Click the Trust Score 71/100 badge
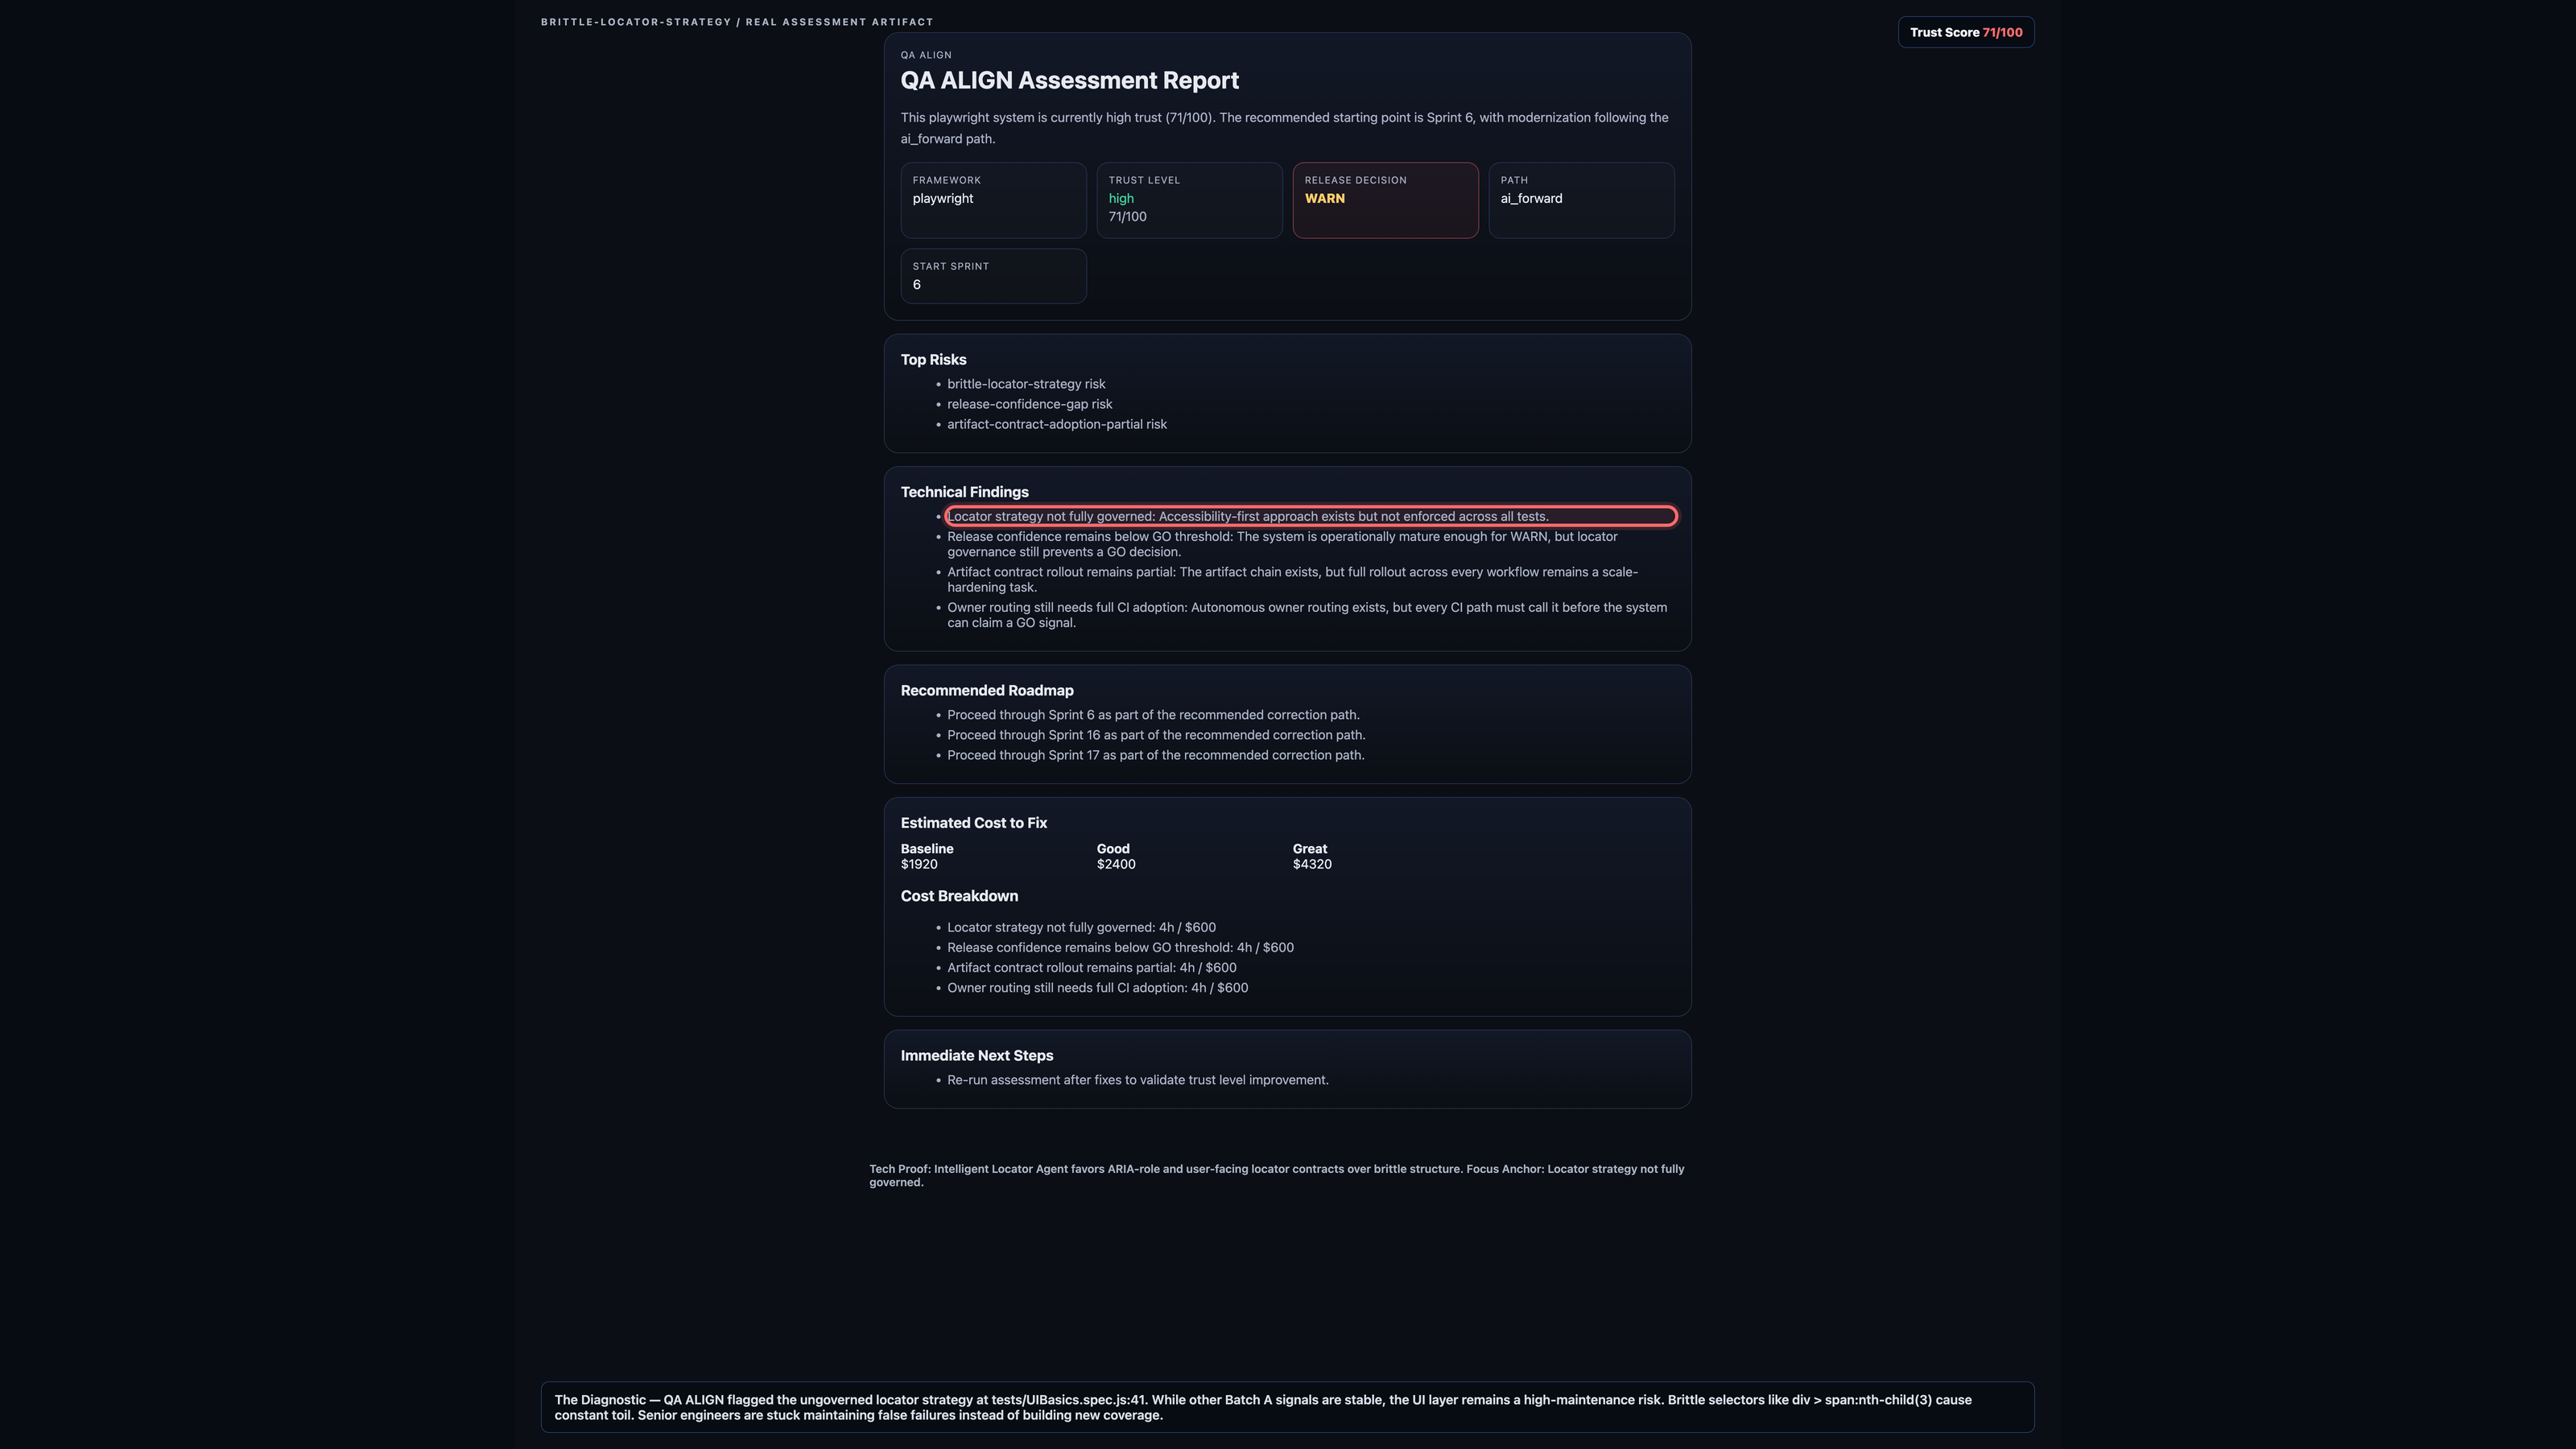 [x=1965, y=32]
